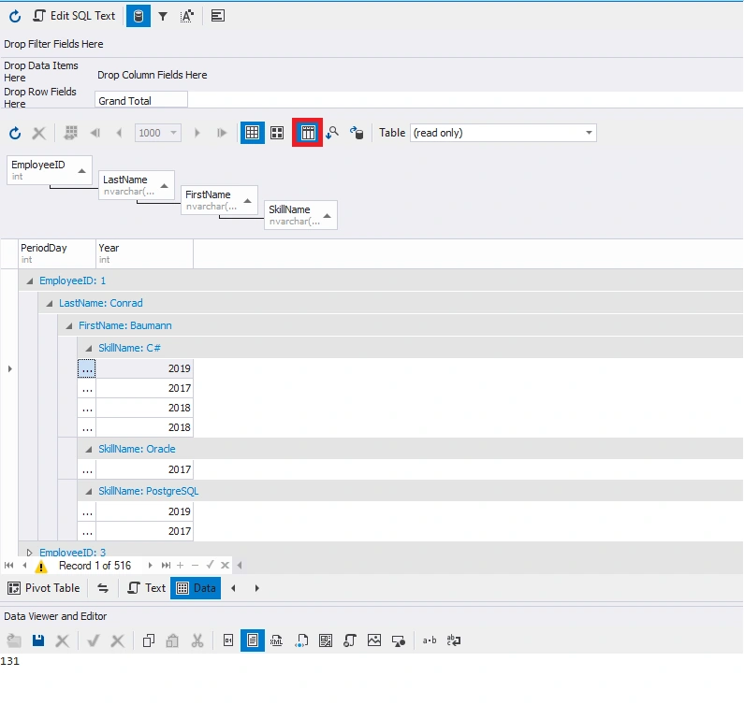Switch viewer to text view
Image resolution: width=744 pixels, height=705 pixels.
(x=253, y=641)
